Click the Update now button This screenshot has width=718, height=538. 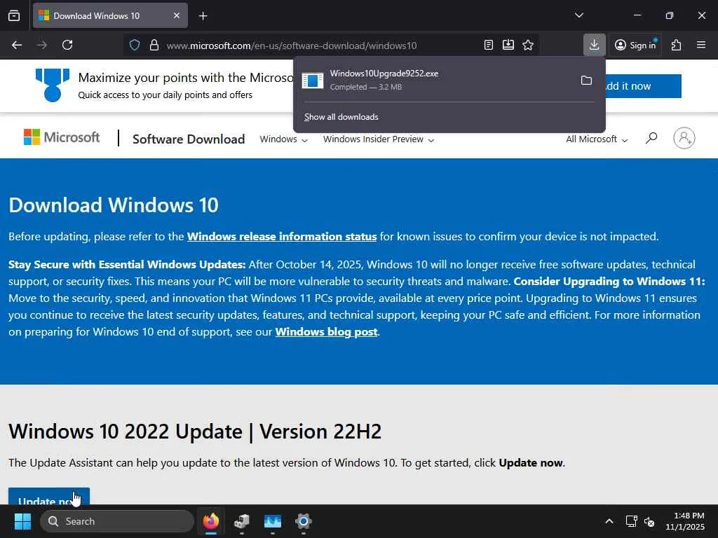(x=49, y=497)
